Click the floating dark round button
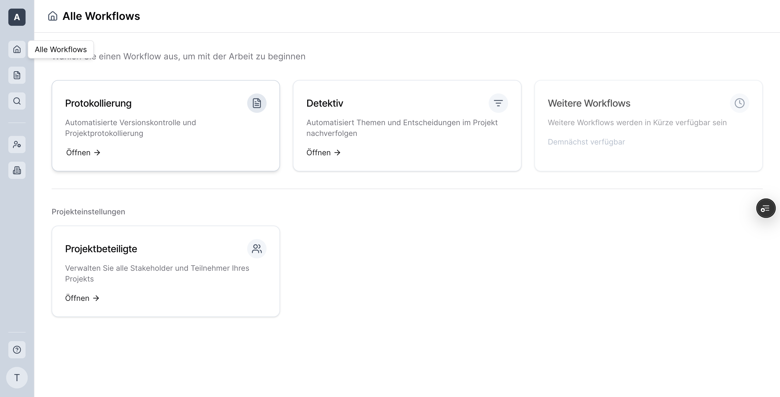The height and width of the screenshot is (397, 780). point(765,208)
